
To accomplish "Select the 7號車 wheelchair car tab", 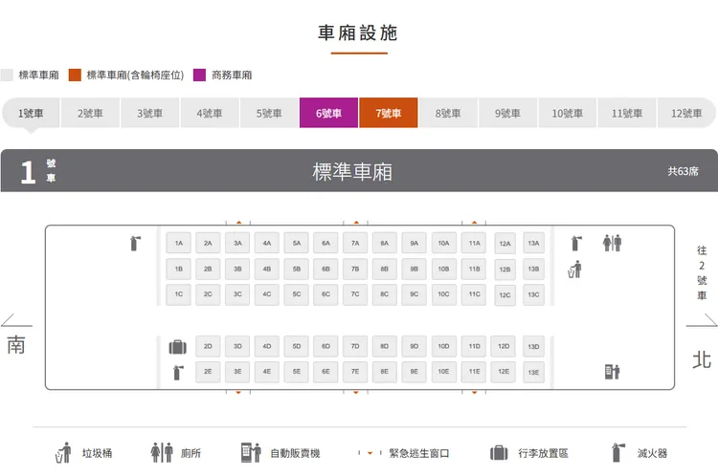I will (389, 113).
